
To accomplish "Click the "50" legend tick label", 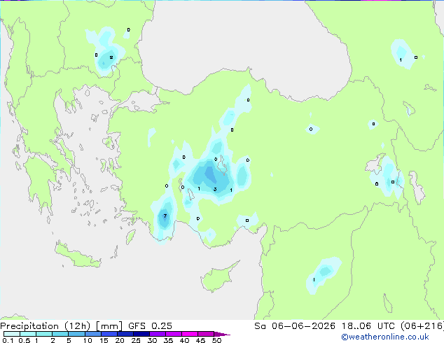I will coord(216,340).
